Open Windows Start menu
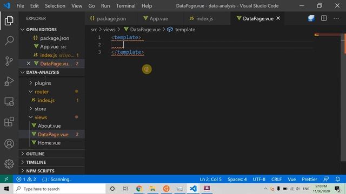 (6, 189)
